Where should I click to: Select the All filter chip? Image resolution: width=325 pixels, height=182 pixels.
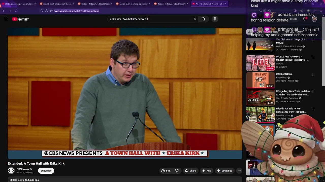250,32
